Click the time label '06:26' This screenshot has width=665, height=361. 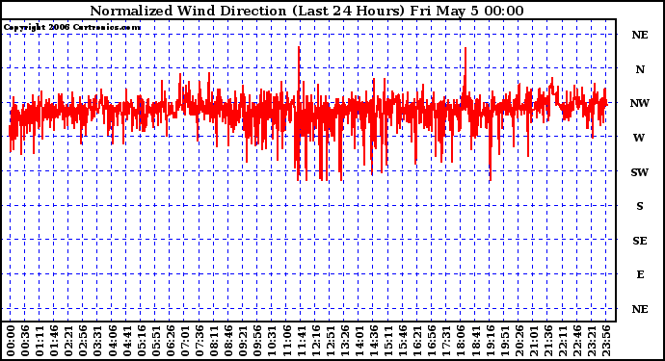tap(170, 341)
